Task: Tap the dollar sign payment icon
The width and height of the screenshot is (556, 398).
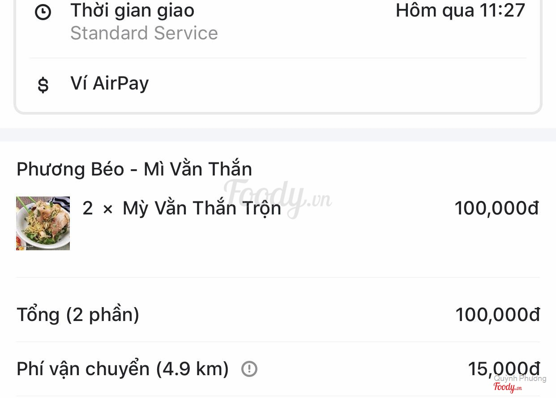Action: 43,84
